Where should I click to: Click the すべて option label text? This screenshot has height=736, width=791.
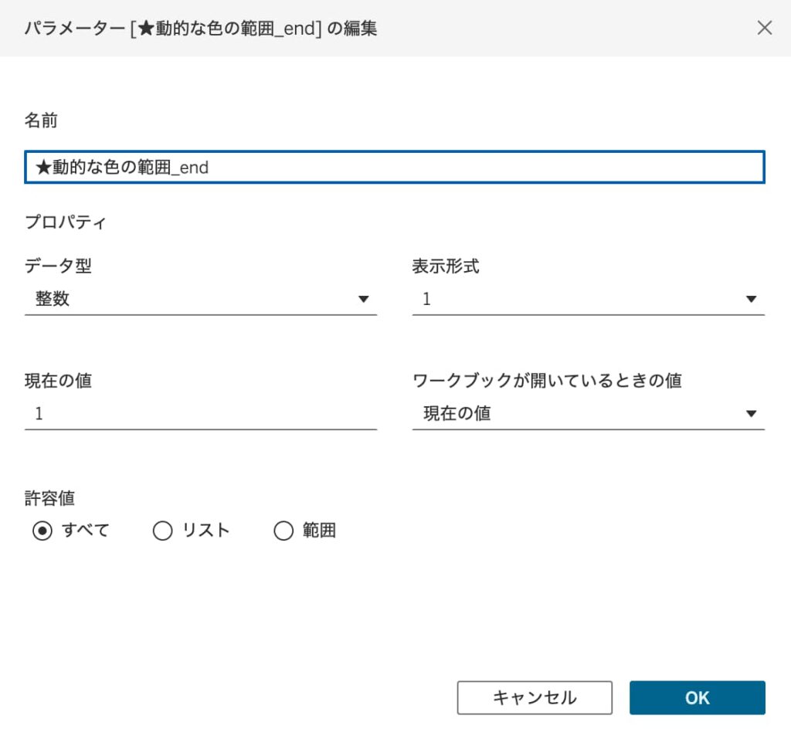[86, 531]
